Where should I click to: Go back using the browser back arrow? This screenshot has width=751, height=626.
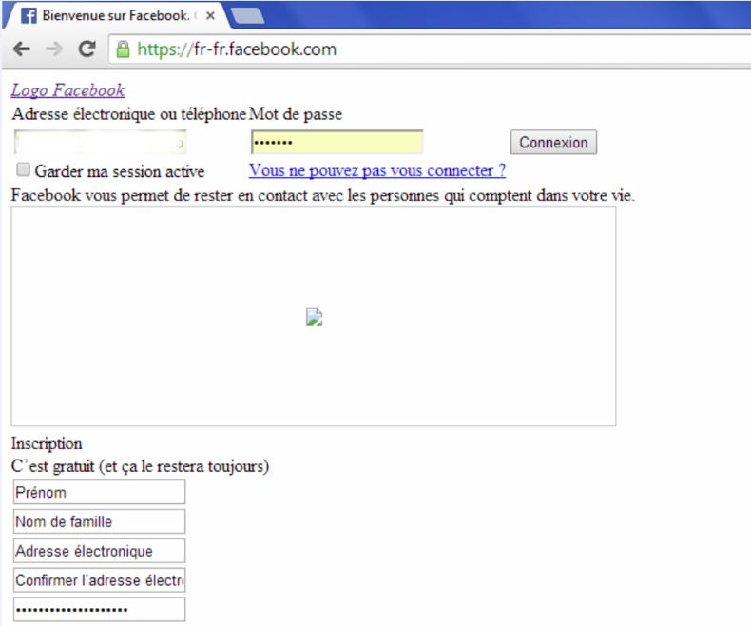[22, 49]
